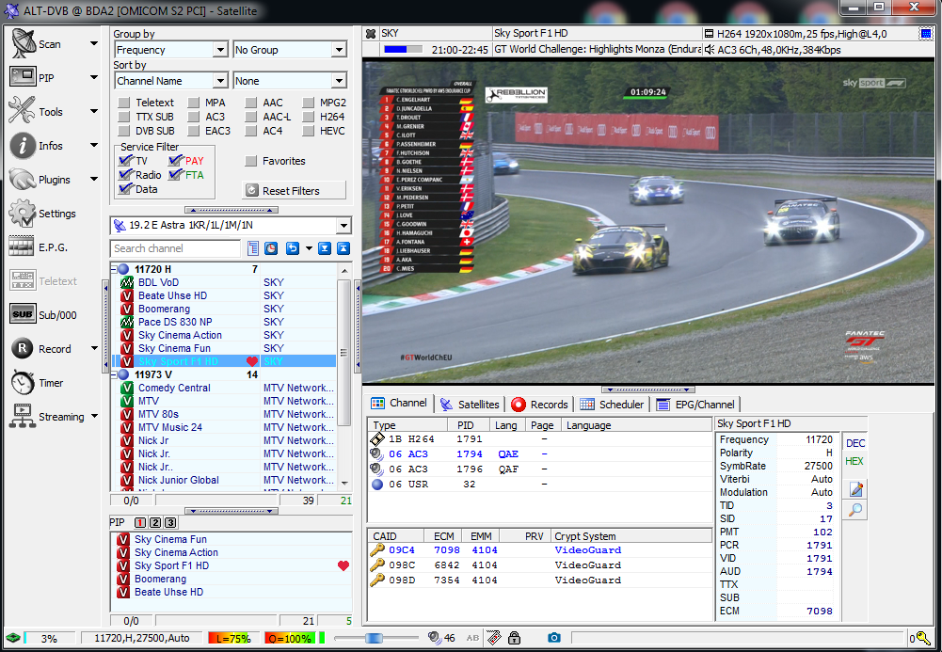Switch to the Satellites tab
This screenshot has width=942, height=652.
[x=470, y=405]
